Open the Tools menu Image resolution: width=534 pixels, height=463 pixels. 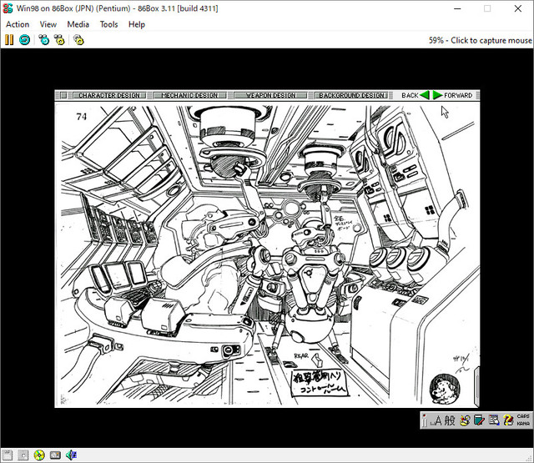pyautogui.click(x=108, y=24)
